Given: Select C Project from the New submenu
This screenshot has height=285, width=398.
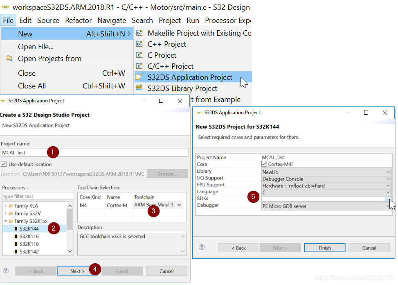Looking at the screenshot, I should [163, 55].
